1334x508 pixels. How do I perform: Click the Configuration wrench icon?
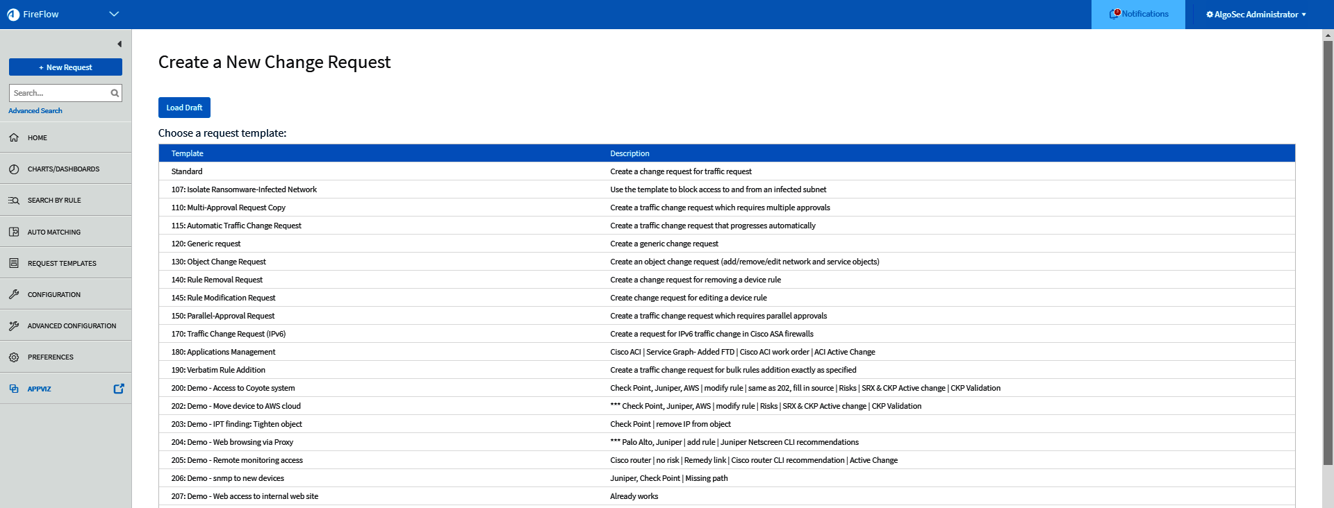[x=14, y=294]
